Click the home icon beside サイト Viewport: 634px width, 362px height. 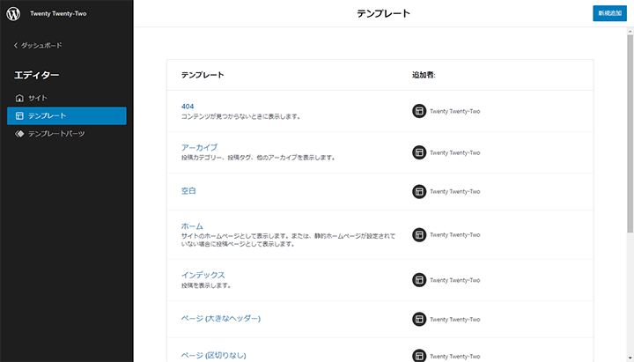click(19, 98)
